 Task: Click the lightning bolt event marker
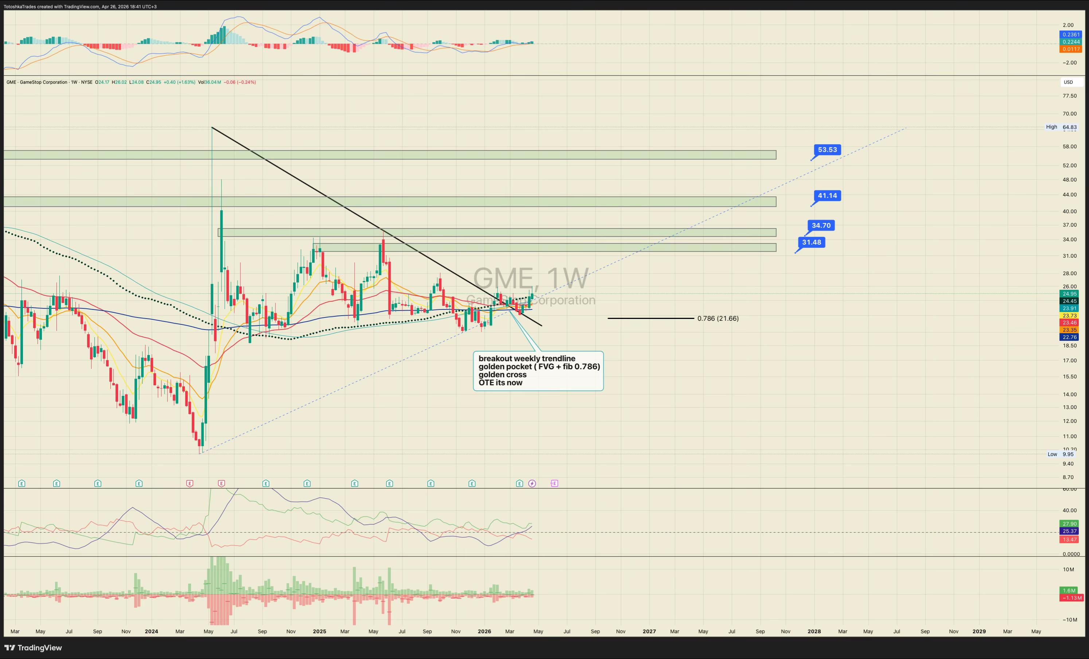pos(532,484)
